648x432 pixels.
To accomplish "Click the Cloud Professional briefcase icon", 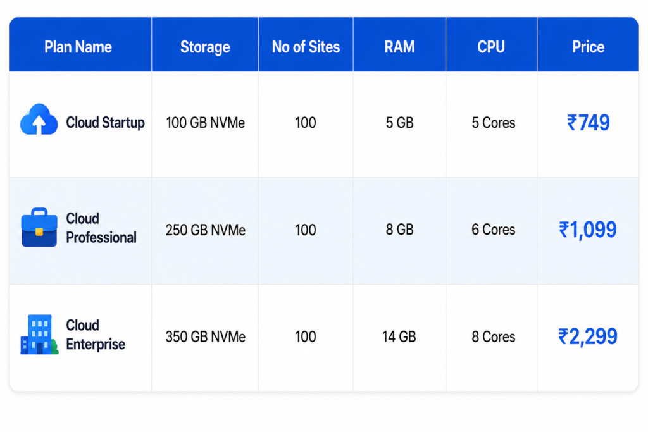I will (x=39, y=228).
